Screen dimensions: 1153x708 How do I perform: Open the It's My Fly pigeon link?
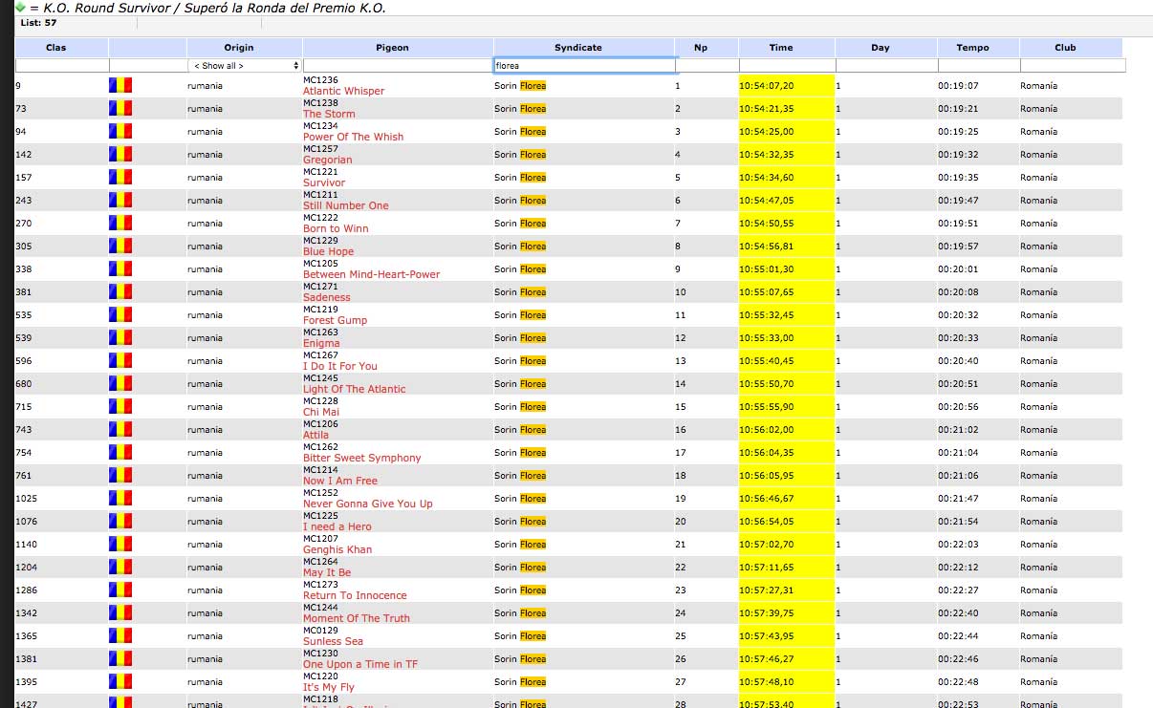click(329, 687)
